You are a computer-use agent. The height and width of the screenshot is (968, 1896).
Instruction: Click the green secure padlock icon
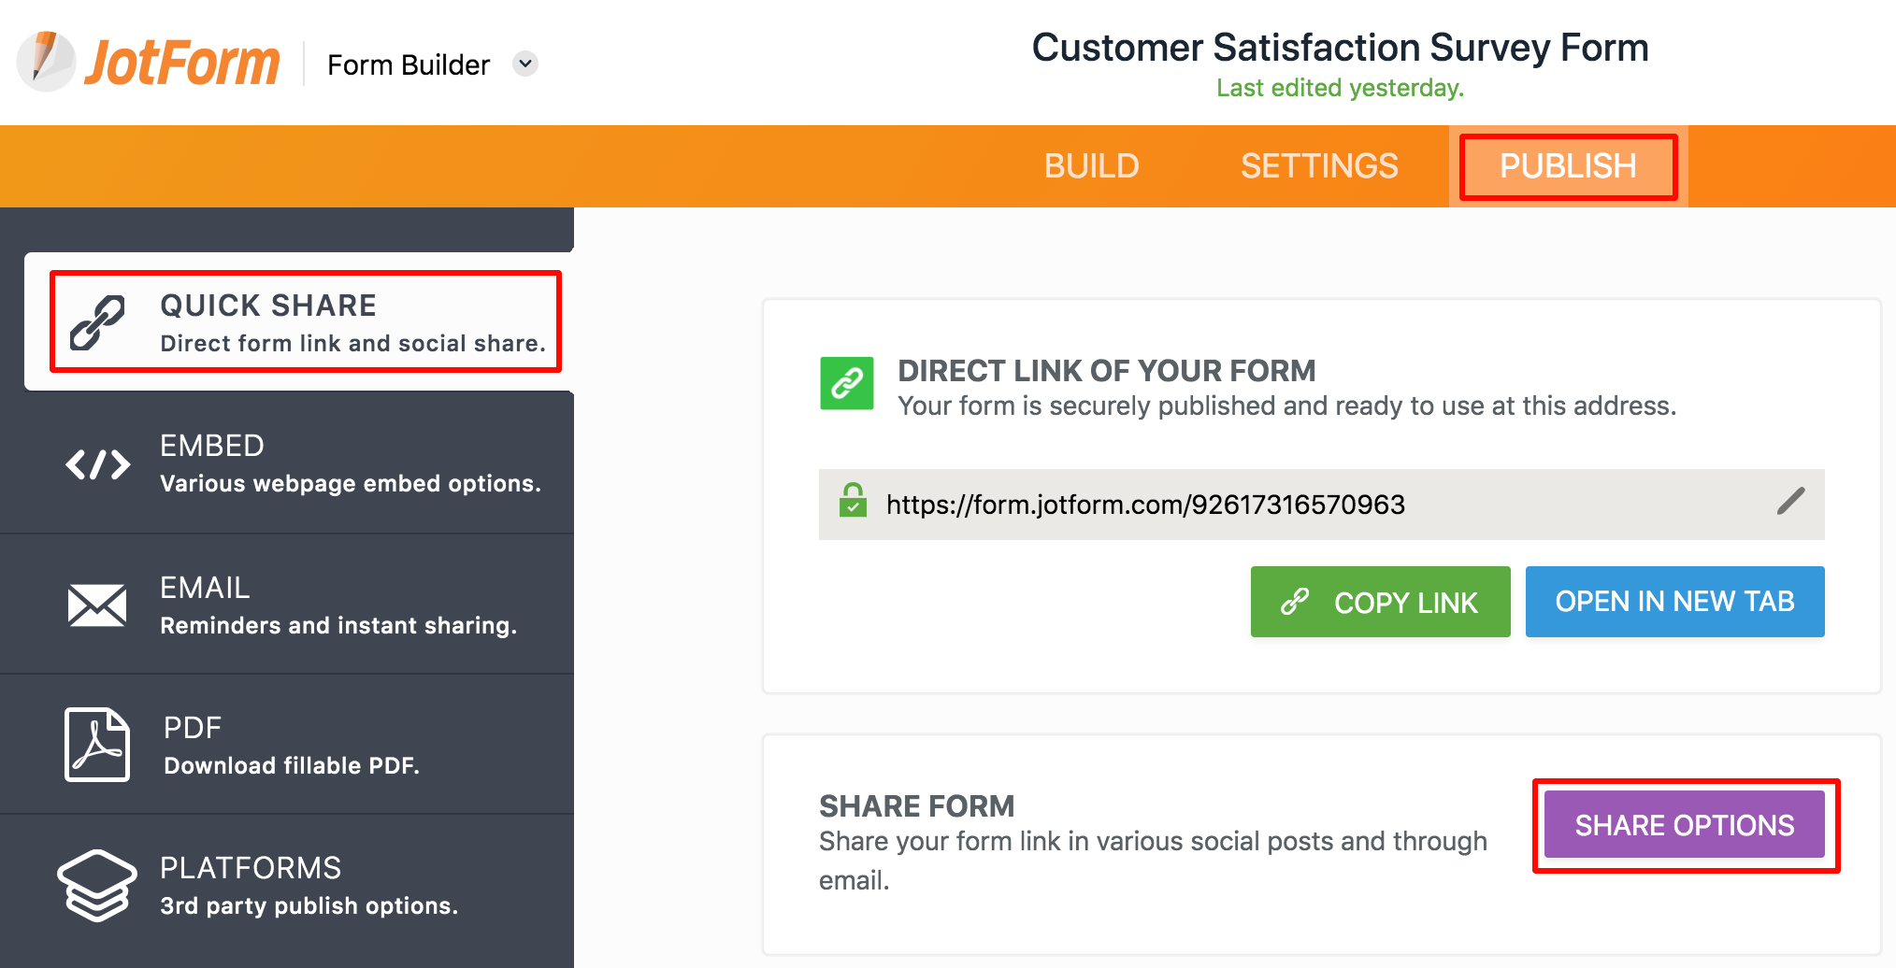[x=853, y=501]
